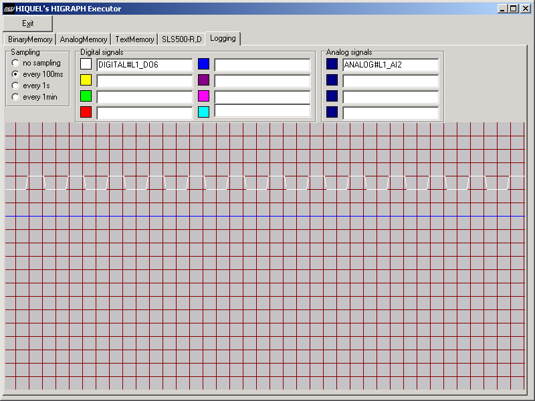Click the magenta digital signal swatch
535x401 pixels.
click(204, 96)
